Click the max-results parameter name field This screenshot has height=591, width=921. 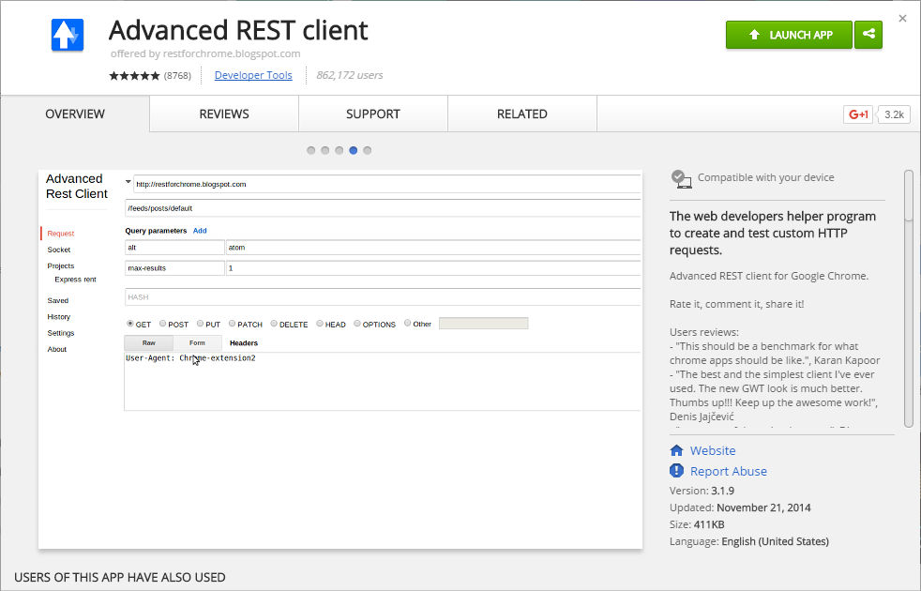[174, 268]
